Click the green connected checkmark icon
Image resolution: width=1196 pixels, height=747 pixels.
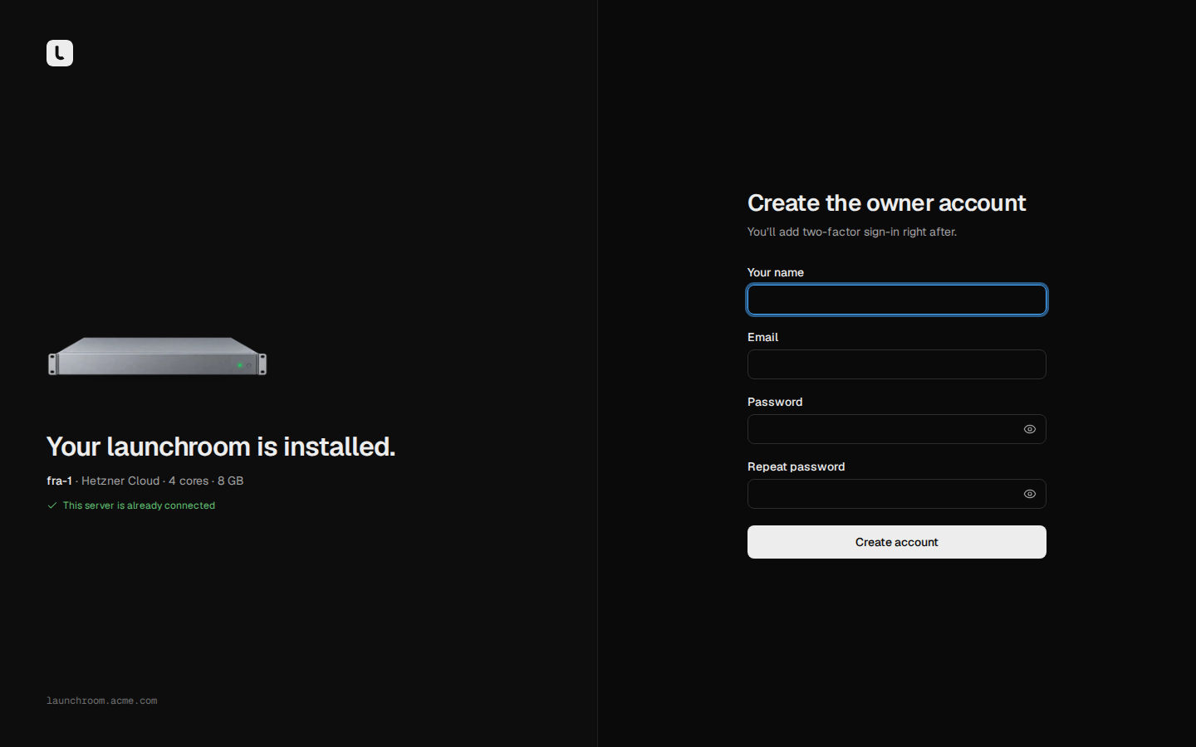coord(52,505)
